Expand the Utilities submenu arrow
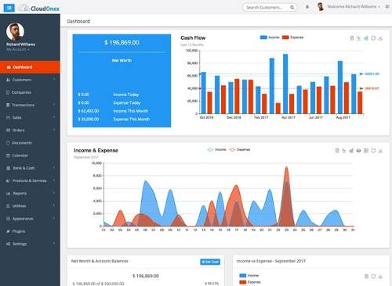This screenshot has height=286, width=392. pos(54,206)
